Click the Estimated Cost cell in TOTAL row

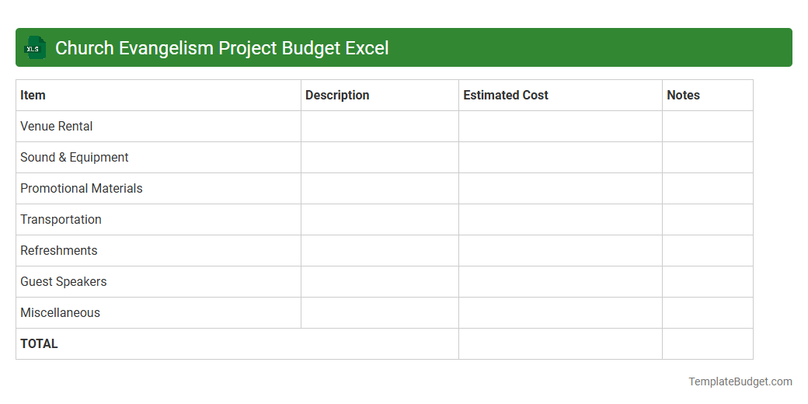(561, 344)
